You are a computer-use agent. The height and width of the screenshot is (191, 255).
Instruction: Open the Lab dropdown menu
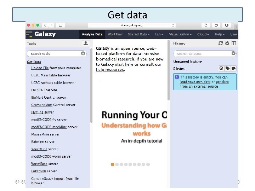(x=159, y=34)
